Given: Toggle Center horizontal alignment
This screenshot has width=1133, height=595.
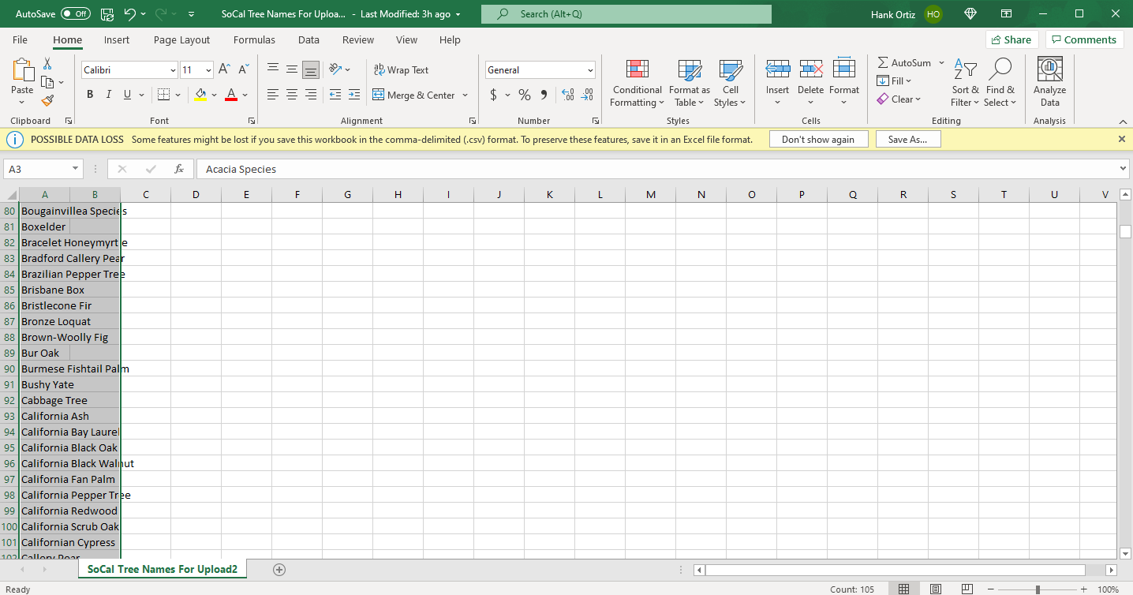Looking at the screenshot, I should 292,95.
